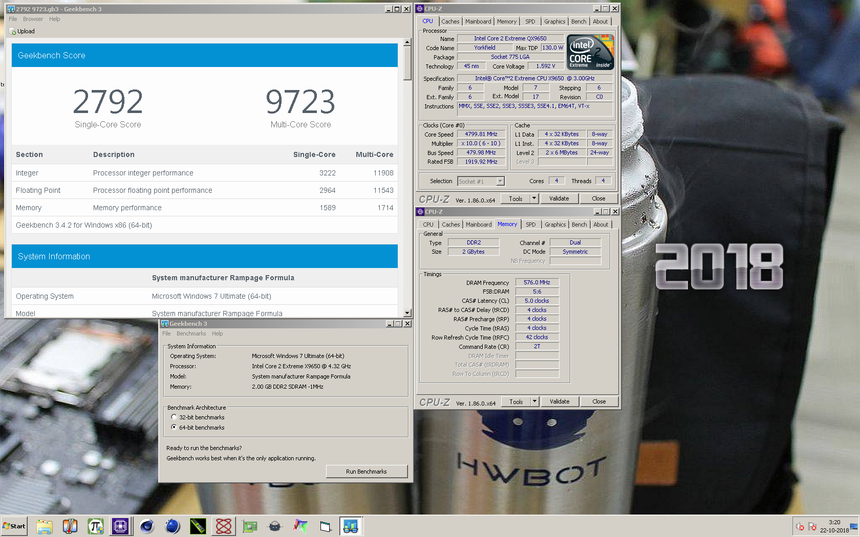Image resolution: width=860 pixels, height=537 pixels.
Task: Switch to Caches tab in upper CPU-Z
Action: pos(450,21)
